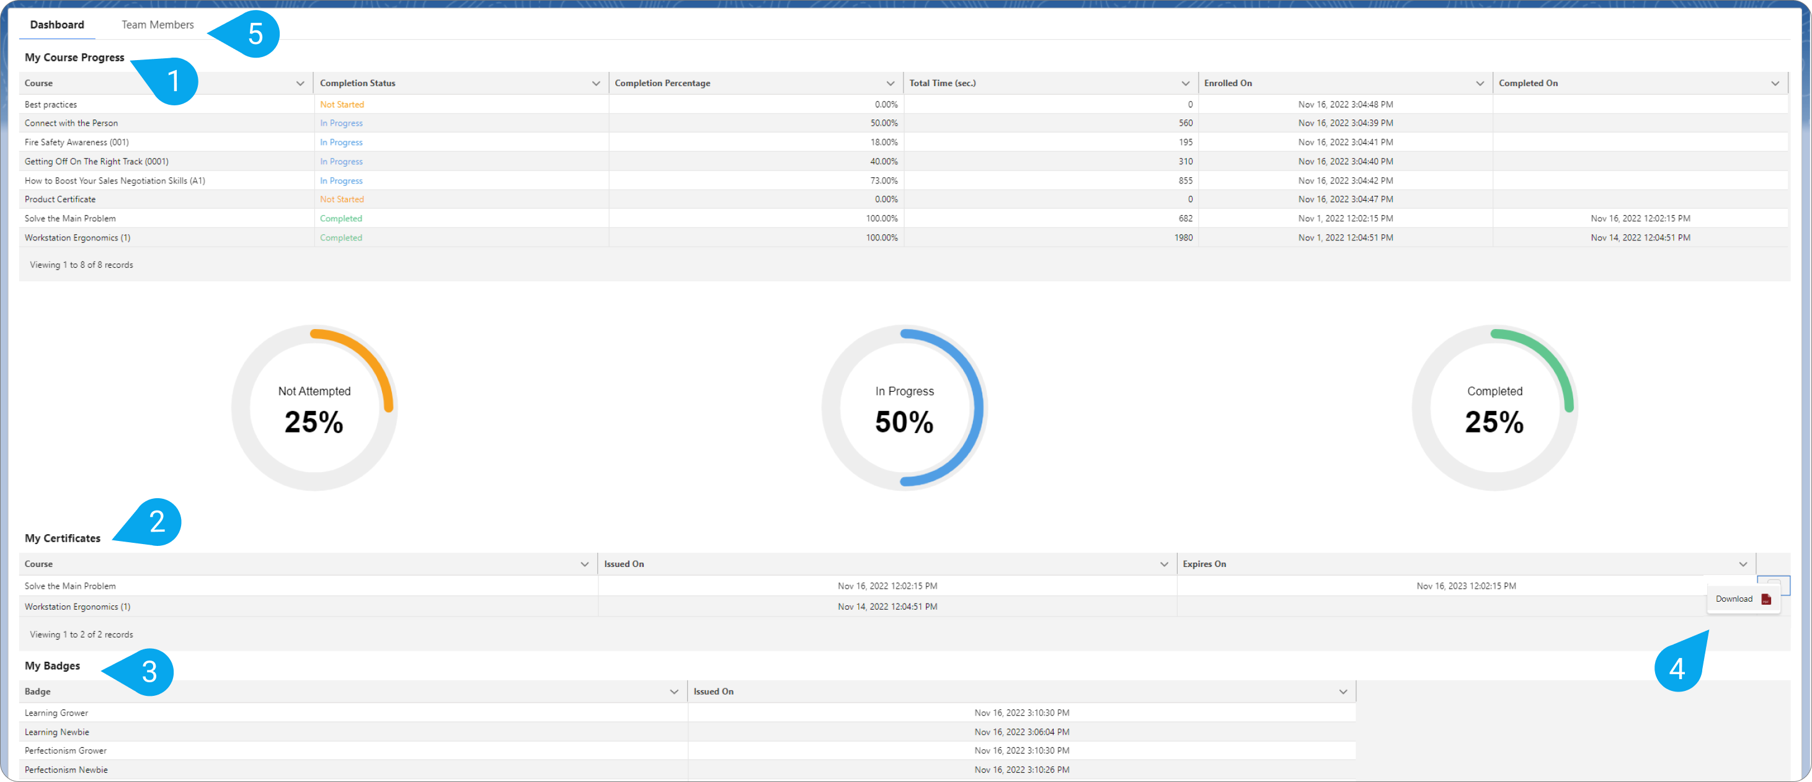Open the Completed On column dropdown
Viewport: 1812px width, 782px height.
1775,82
